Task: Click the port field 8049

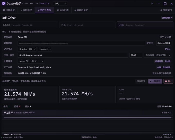Action: pos(136,55)
